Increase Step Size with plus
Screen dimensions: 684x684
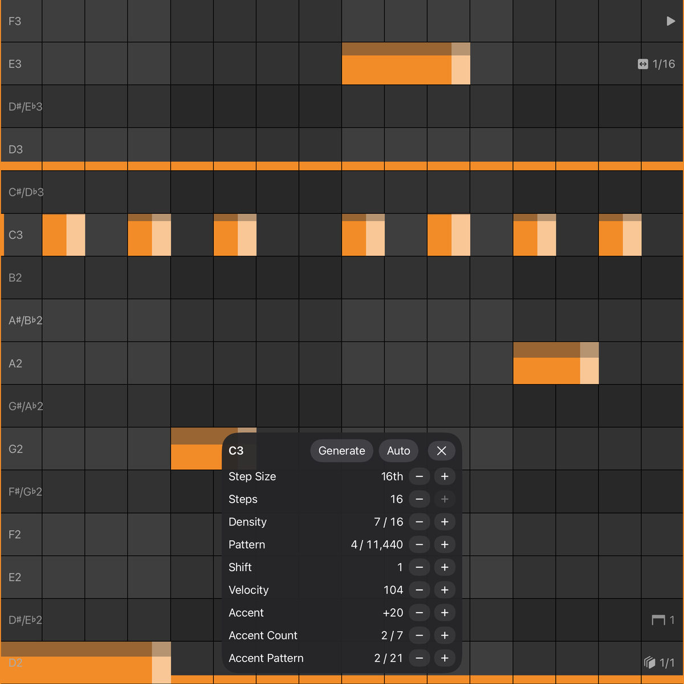pos(445,477)
